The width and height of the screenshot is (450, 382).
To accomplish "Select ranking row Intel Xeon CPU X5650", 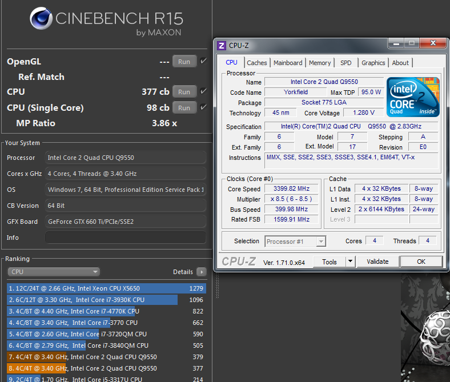I will point(106,288).
